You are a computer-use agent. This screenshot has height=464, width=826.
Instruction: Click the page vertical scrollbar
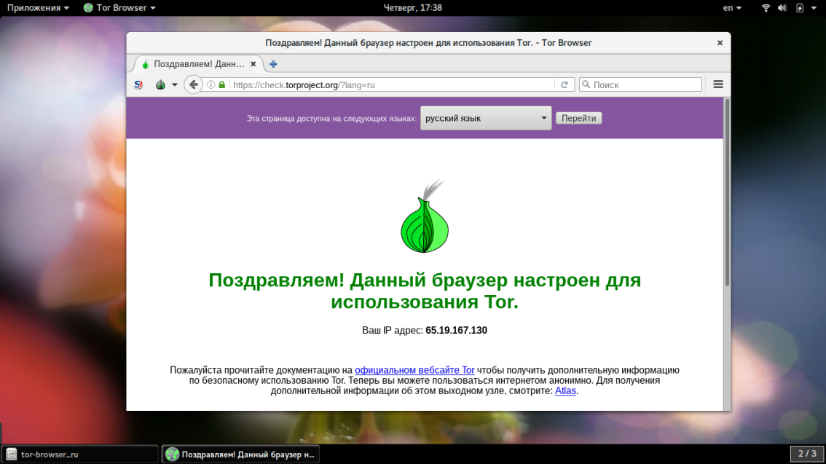(727, 192)
